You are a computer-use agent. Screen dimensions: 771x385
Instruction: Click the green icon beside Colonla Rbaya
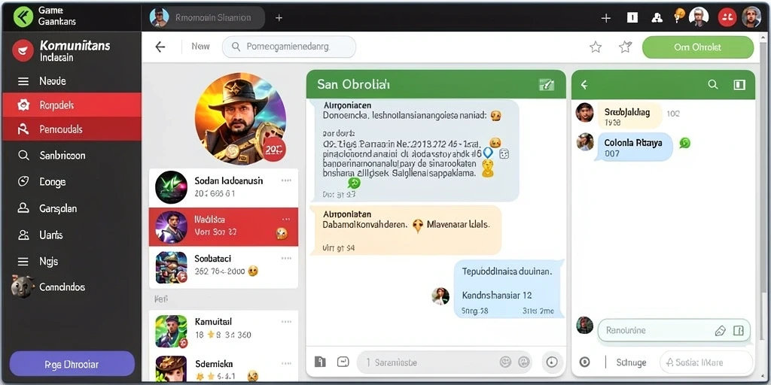point(684,143)
